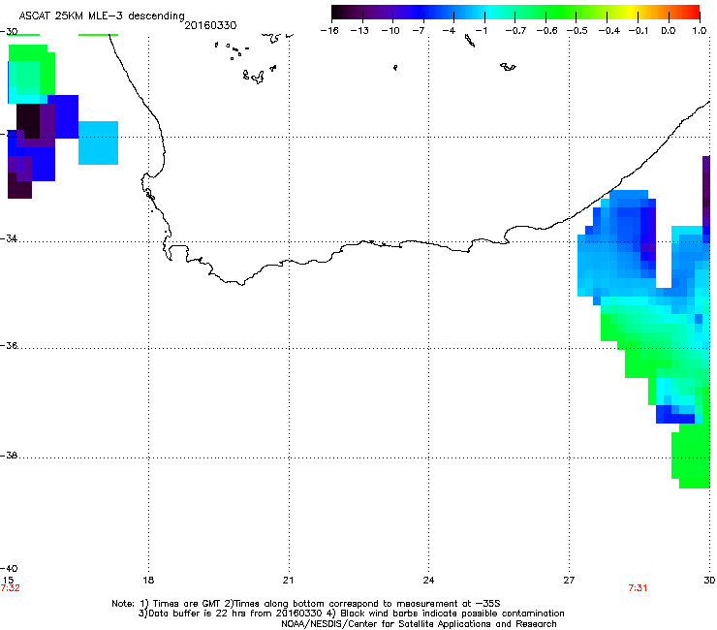Screen dimensions: 717x630
Task: Click the latitude label -34
Action: [9, 238]
